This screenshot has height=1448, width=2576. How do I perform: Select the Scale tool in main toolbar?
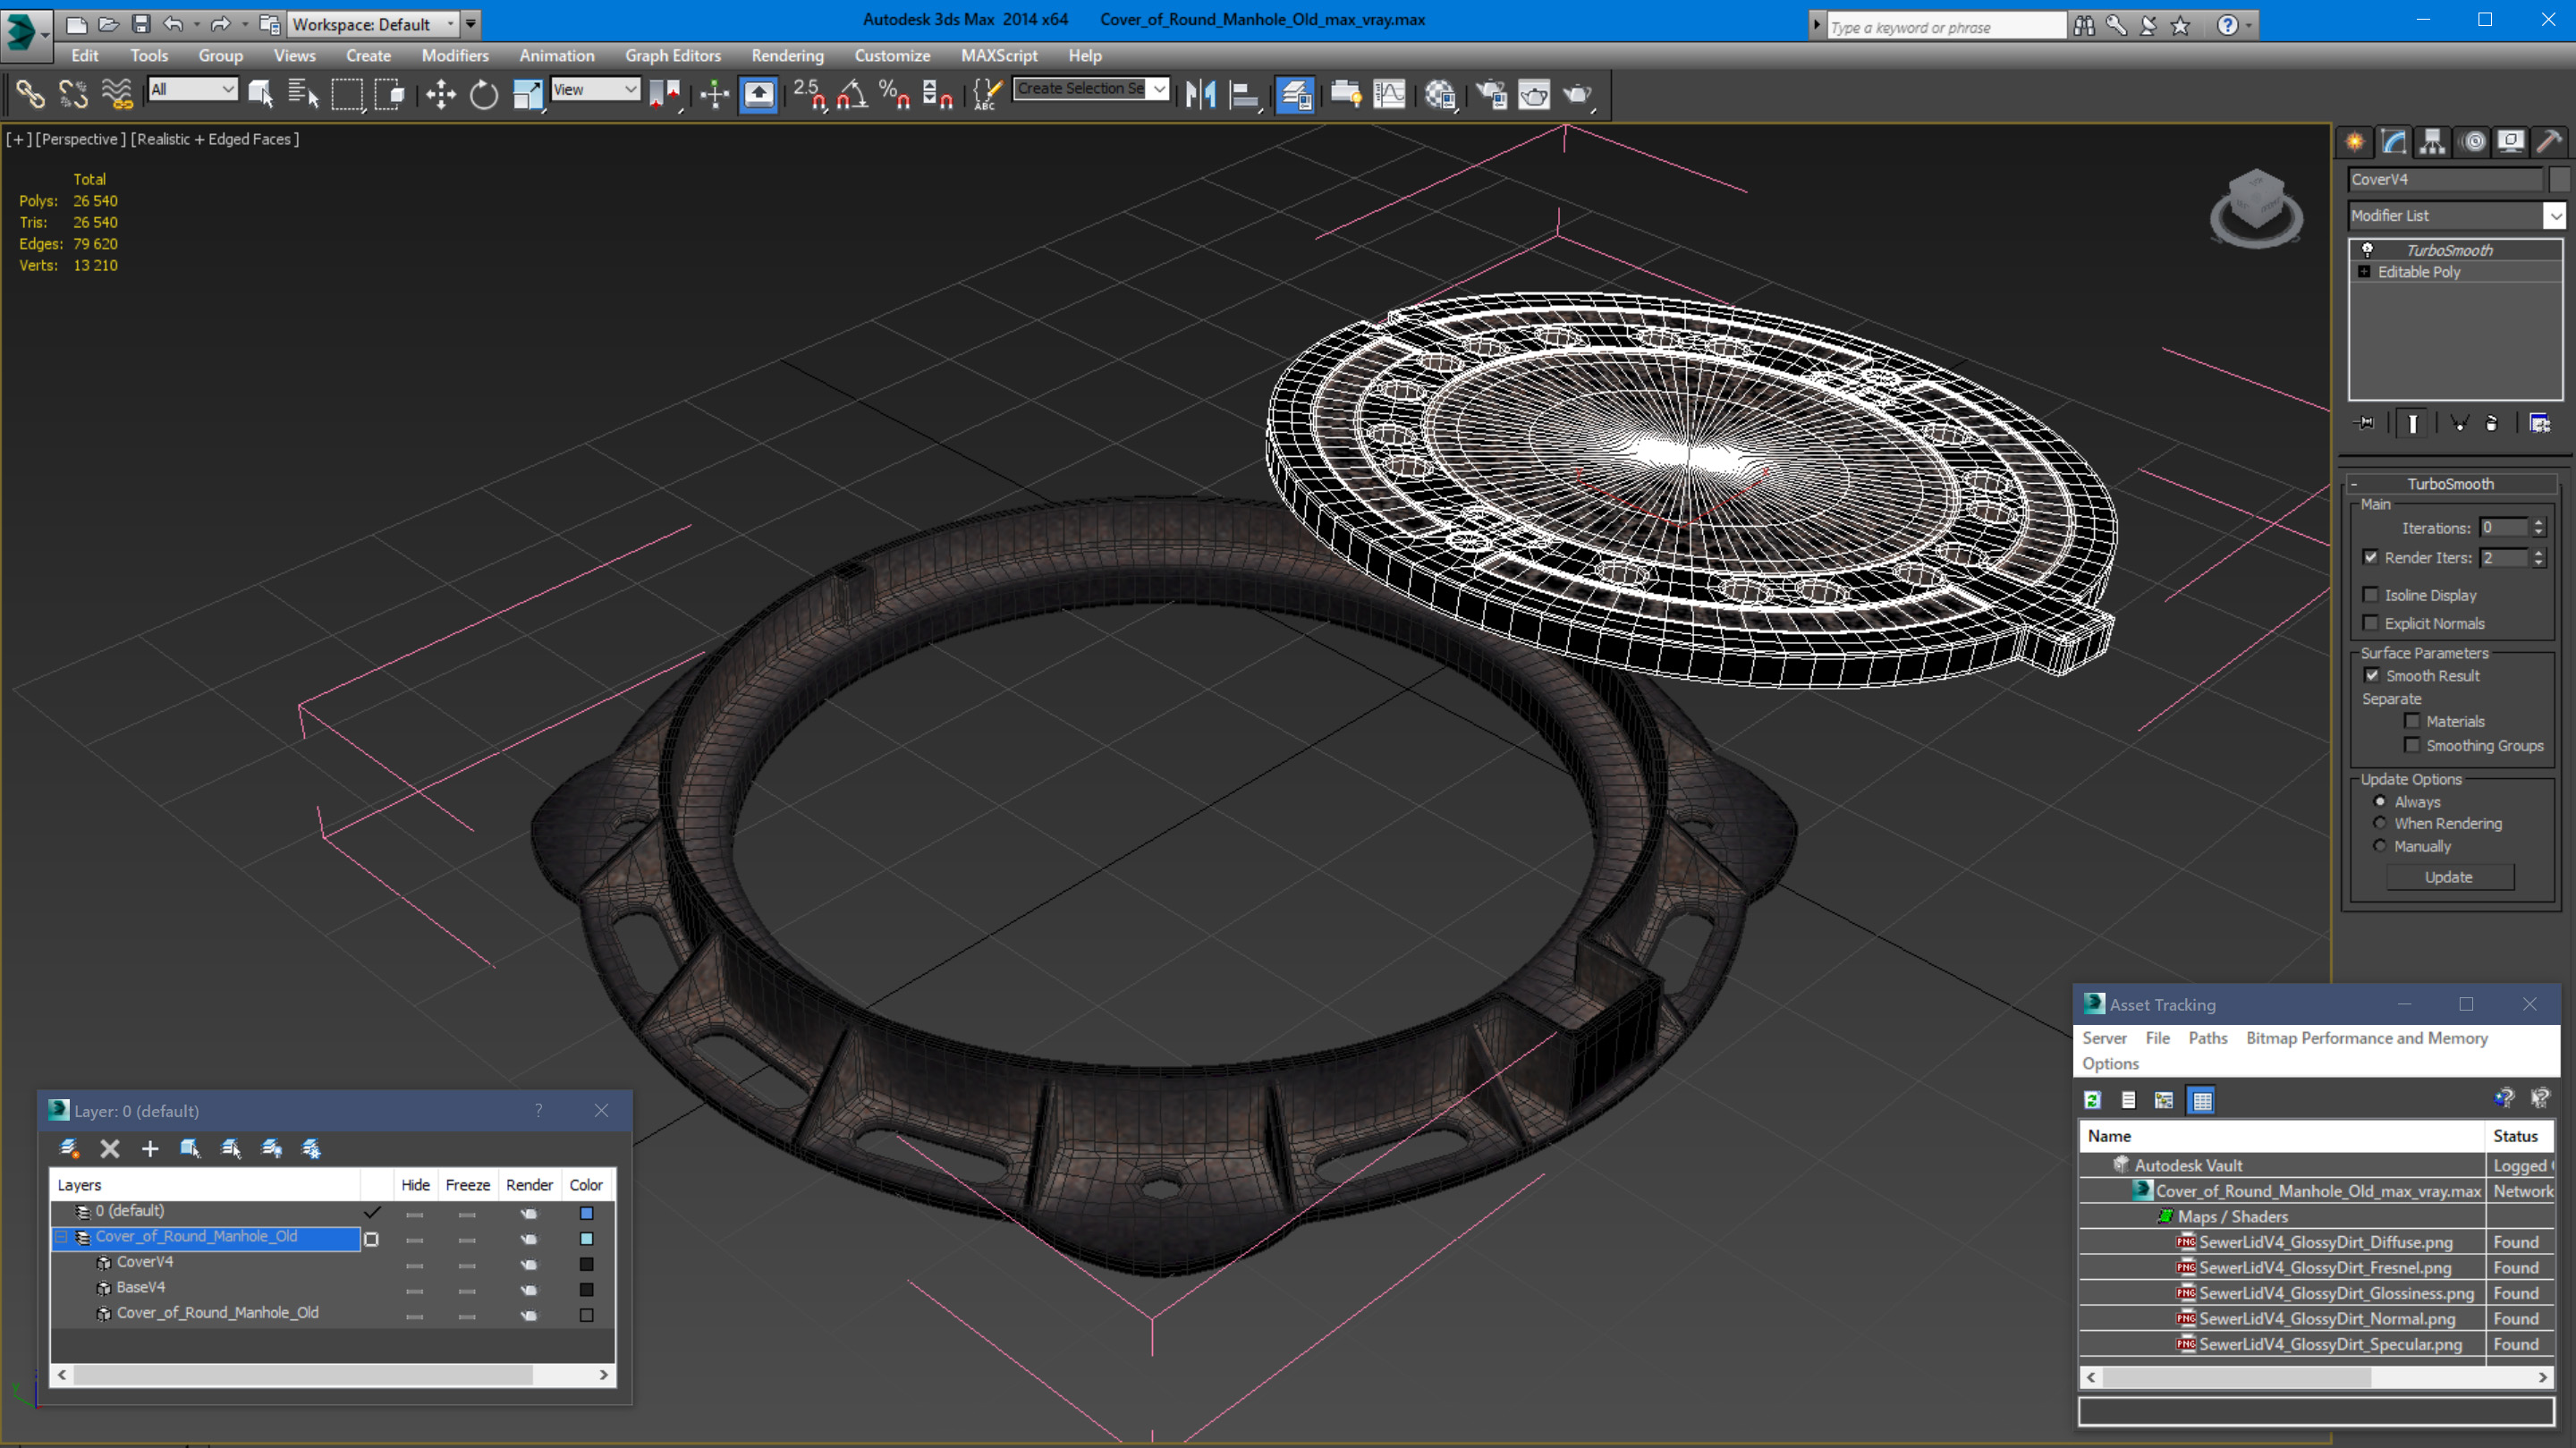527,95
